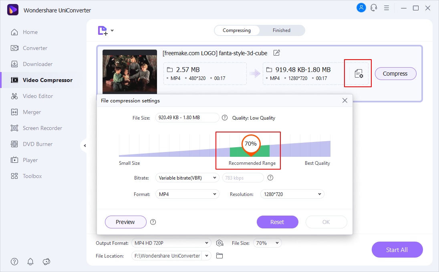Viewport: 439px width, 272px height.
Task: Click the Preview button
Action: coord(125,222)
